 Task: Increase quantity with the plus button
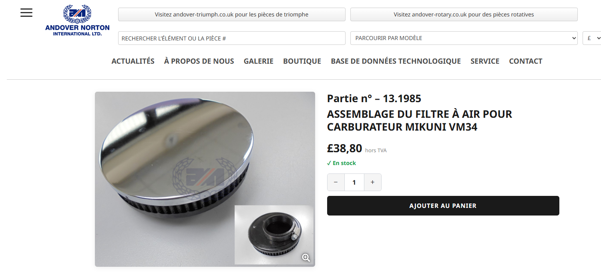[x=372, y=182]
